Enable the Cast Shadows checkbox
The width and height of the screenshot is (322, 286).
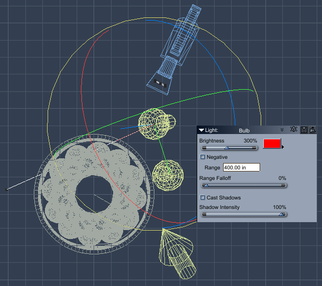pyautogui.click(x=203, y=197)
